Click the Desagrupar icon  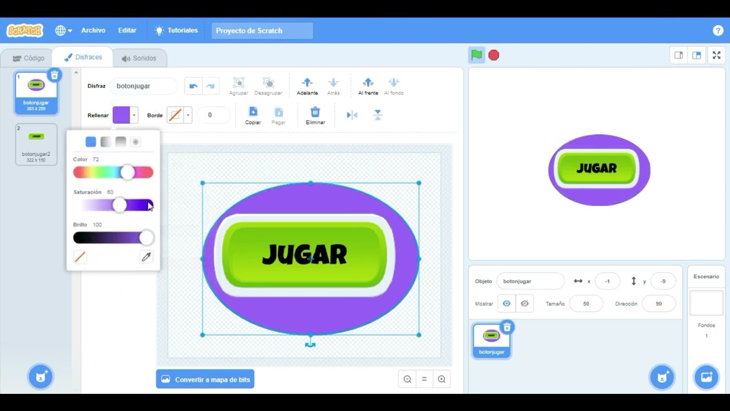tap(268, 86)
